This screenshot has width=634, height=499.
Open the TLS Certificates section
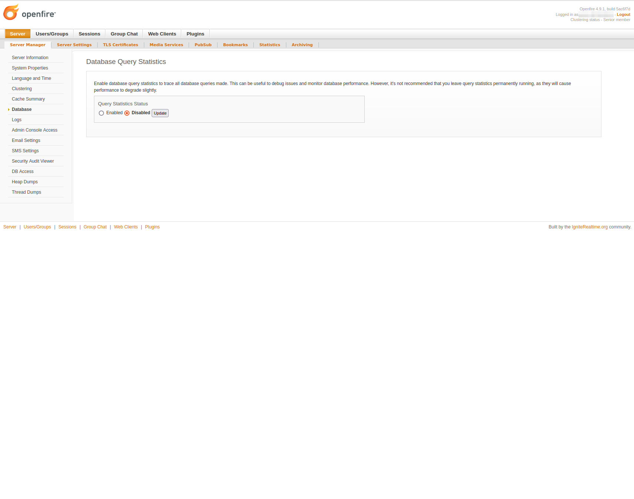(121, 45)
